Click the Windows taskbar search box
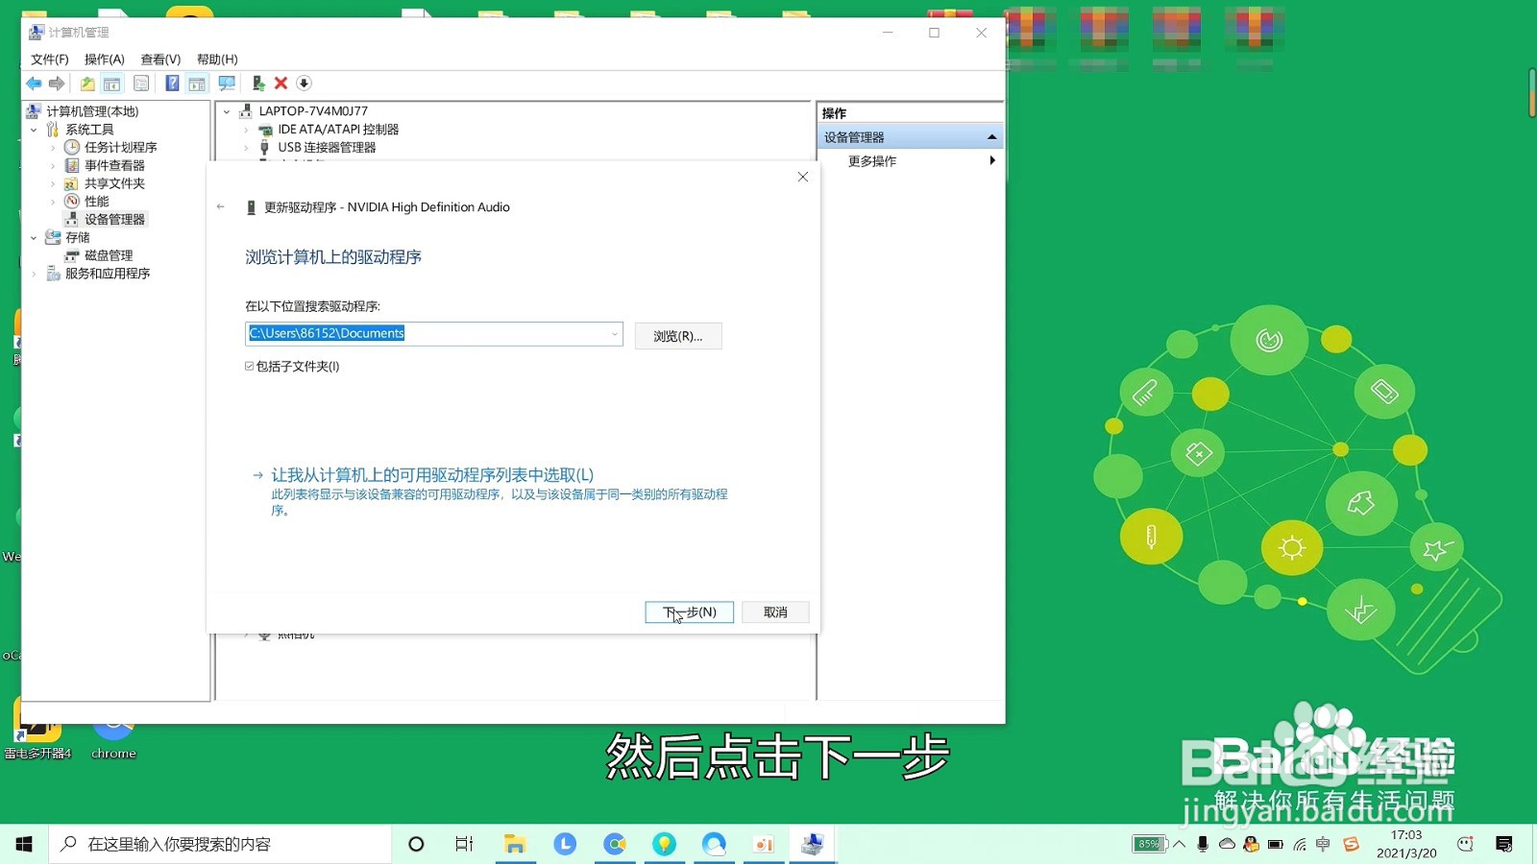 tap(221, 844)
